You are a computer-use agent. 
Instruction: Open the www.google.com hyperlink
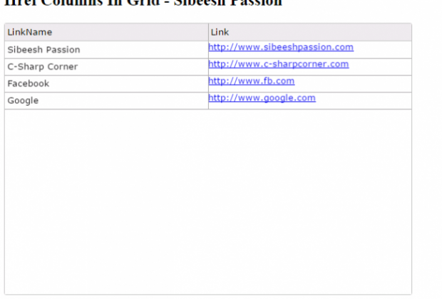[x=262, y=98]
